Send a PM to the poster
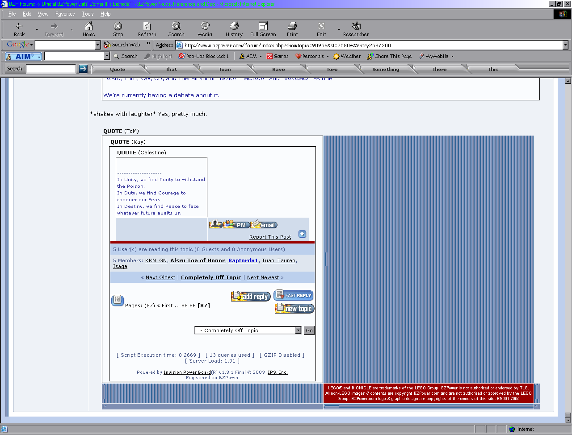The width and height of the screenshot is (572, 446). (236, 224)
